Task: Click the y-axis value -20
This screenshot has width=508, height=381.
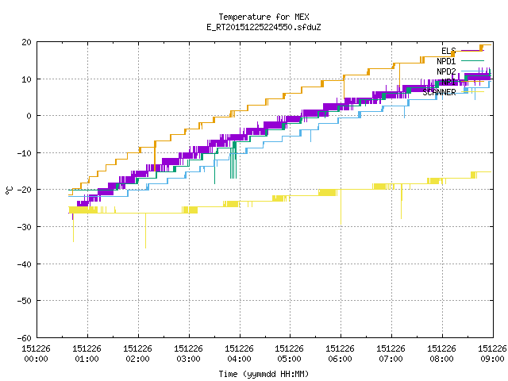Action: [x=25, y=190]
